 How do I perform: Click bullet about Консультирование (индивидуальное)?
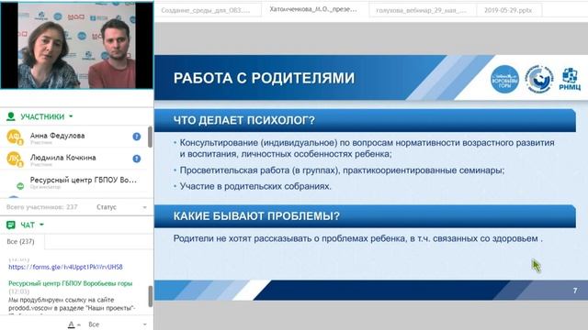tap(364, 148)
